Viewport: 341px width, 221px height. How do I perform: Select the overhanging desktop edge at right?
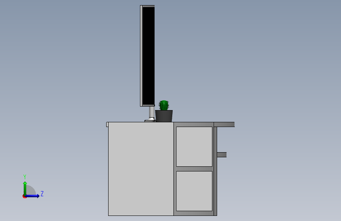pos(224,124)
